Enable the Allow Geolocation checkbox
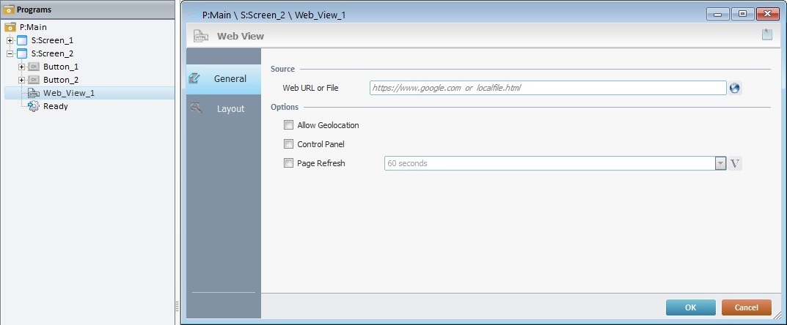The width and height of the screenshot is (787, 325). tap(288, 125)
